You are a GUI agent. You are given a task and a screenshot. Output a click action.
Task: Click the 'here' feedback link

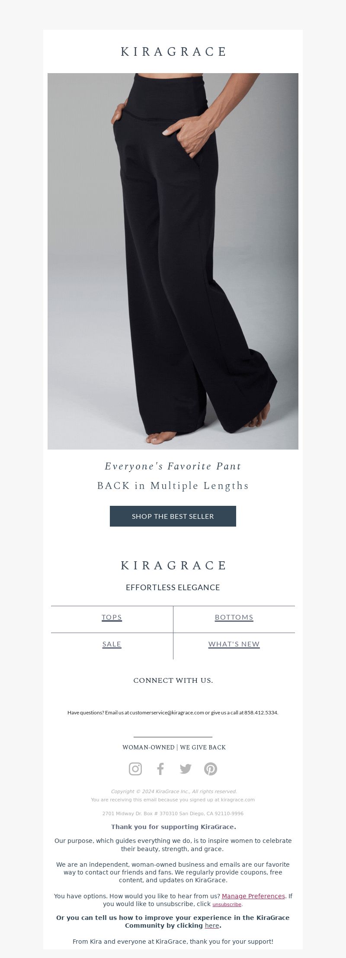point(212,926)
